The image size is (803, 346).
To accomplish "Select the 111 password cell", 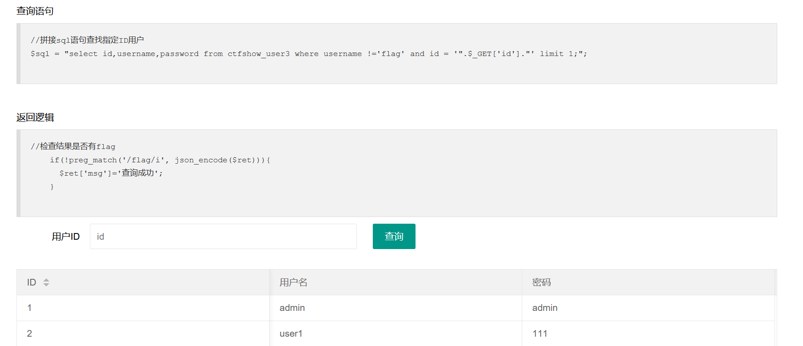I will point(648,334).
